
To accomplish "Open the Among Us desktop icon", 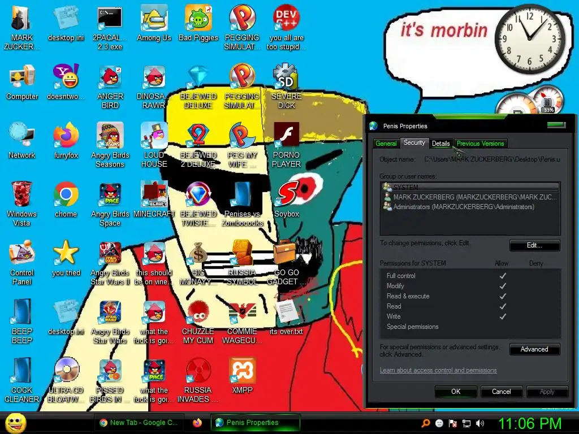I will click(154, 23).
